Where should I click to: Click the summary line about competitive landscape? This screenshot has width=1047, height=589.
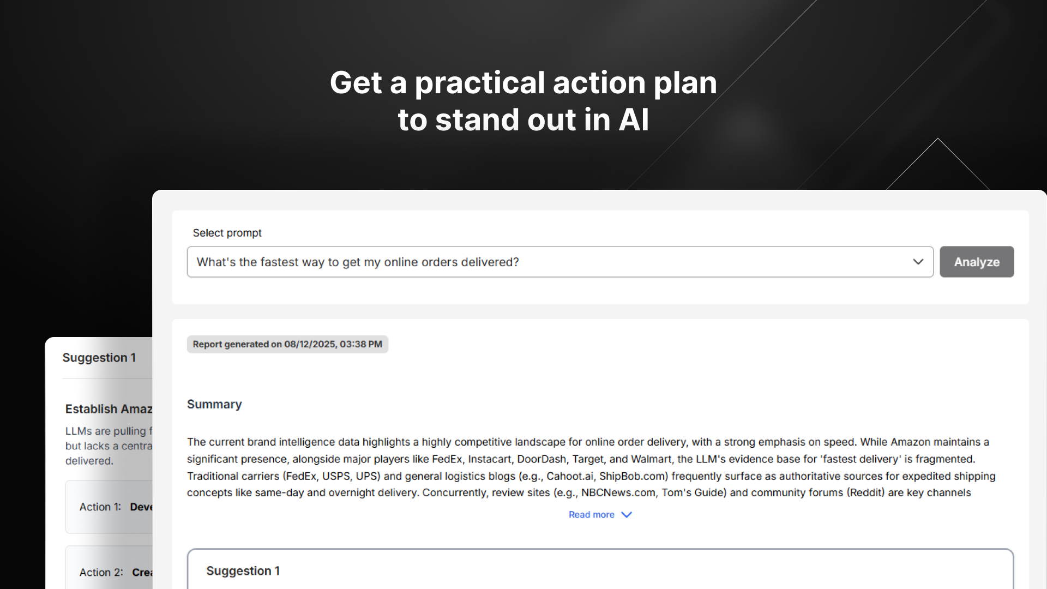587,442
